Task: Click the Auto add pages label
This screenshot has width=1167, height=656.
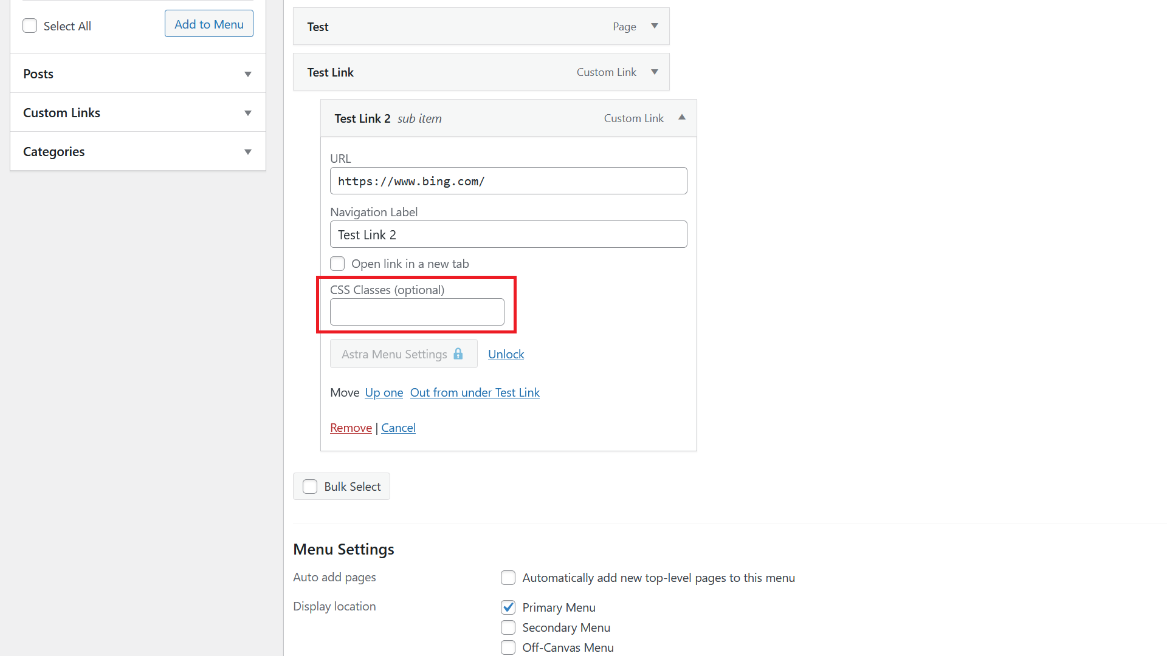Action: pyautogui.click(x=334, y=577)
